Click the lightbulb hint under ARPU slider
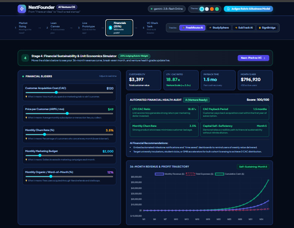The image size is (294, 228). [x=26, y=118]
